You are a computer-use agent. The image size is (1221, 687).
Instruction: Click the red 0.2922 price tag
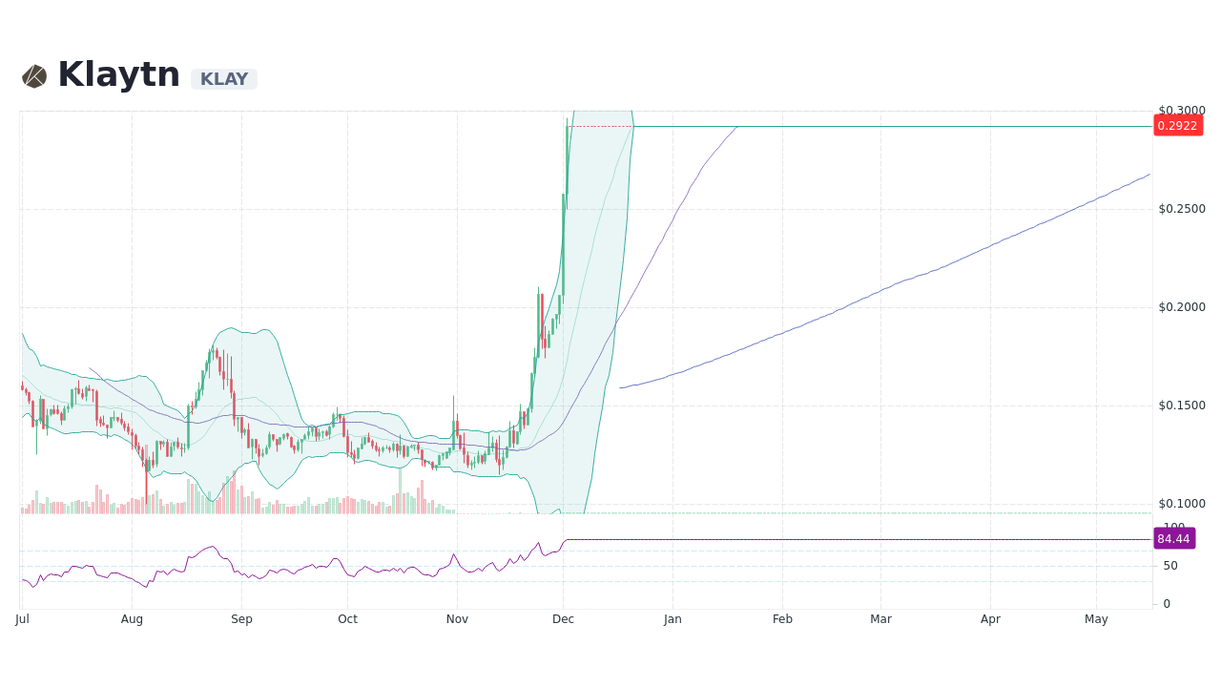(1178, 126)
